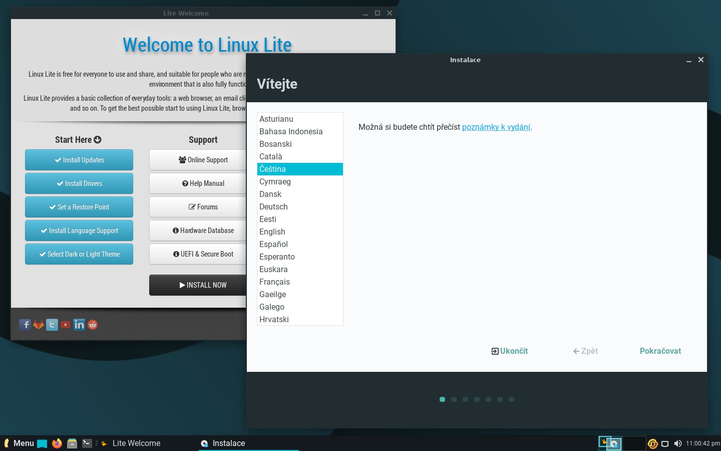Click Install Drivers button
The image size is (721, 451).
pos(79,183)
